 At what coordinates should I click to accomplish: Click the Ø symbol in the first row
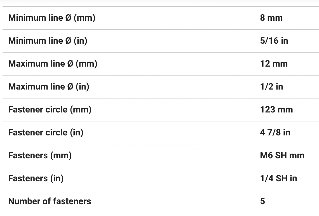(68, 18)
